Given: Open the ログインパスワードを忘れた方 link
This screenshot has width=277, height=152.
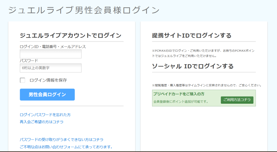Looking at the screenshot, I should click(x=45, y=115).
